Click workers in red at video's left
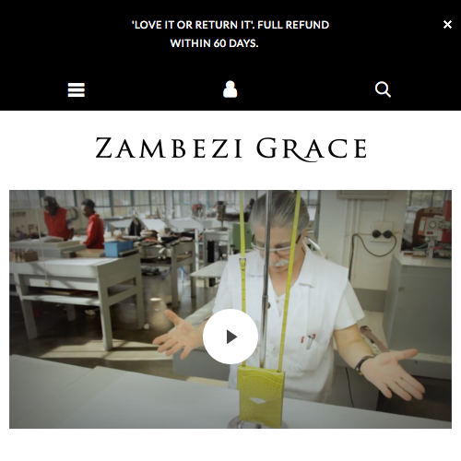461x461 pixels. [x=74, y=223]
